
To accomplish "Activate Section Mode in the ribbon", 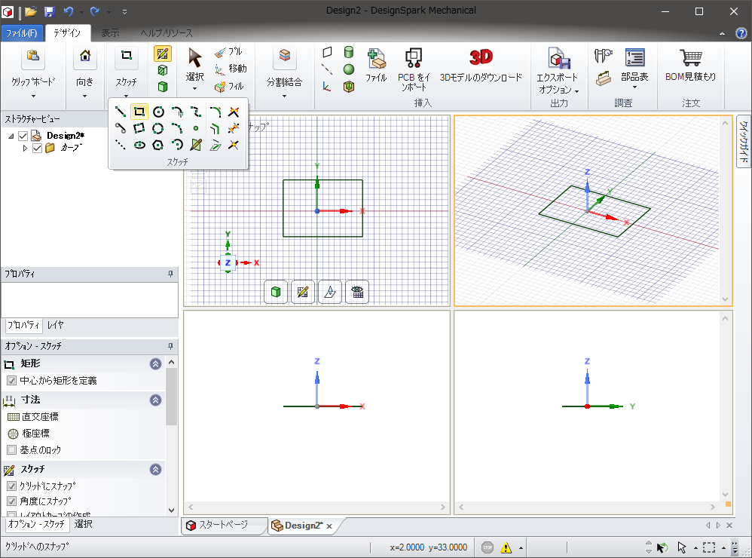I will pyautogui.click(x=163, y=70).
